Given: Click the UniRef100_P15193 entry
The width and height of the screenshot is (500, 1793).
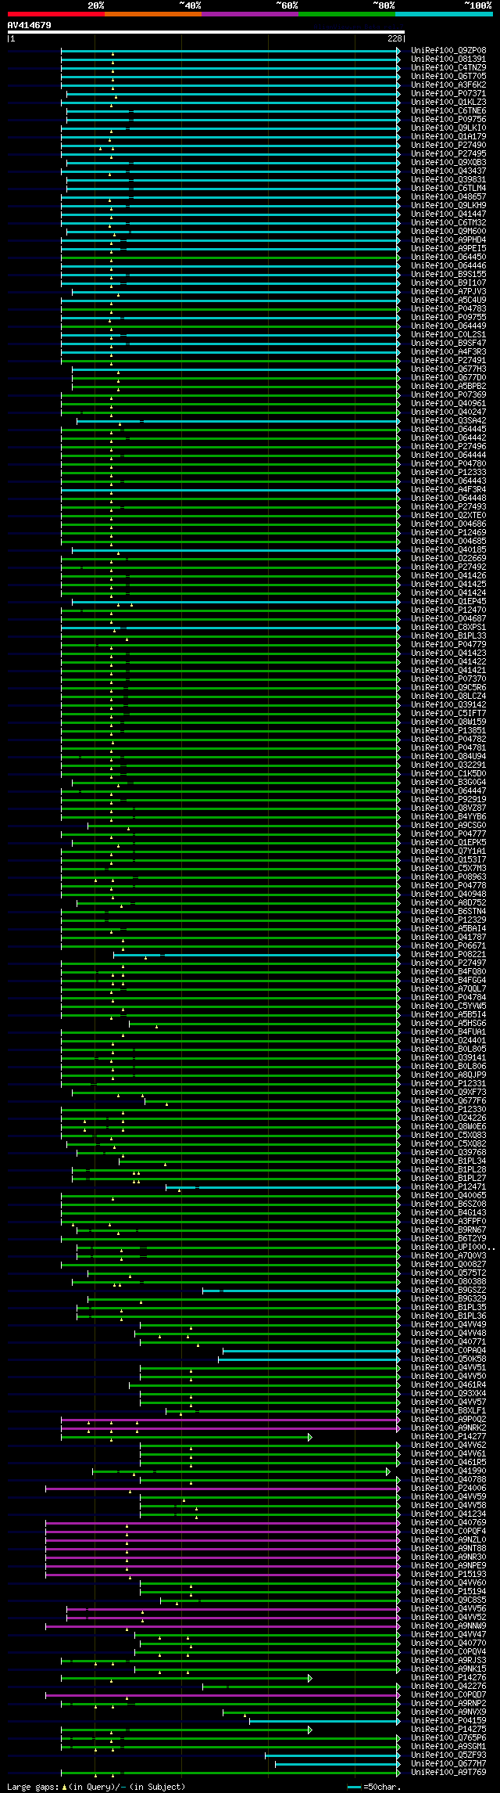Looking at the screenshot, I should [448, 1575].
